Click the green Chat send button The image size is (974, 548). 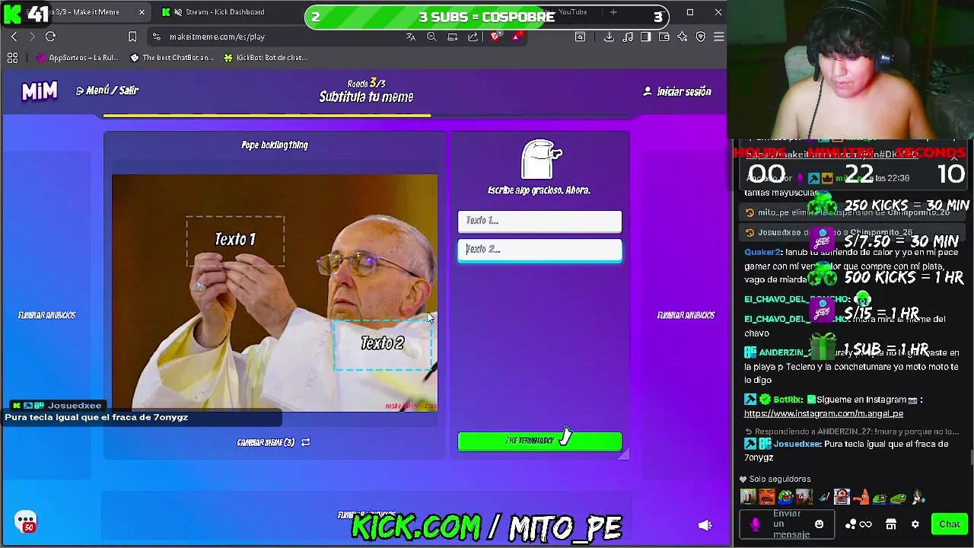pos(950,524)
